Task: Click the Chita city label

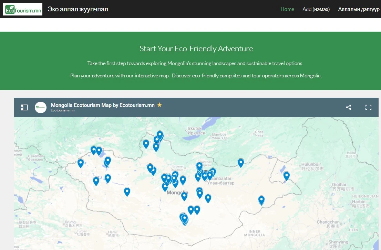Action: 259,134
